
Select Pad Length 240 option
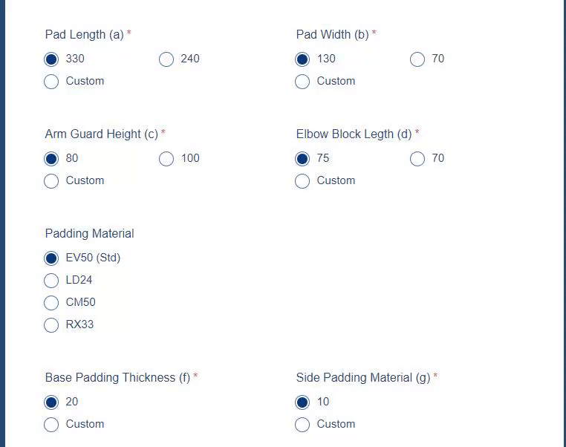tap(166, 59)
